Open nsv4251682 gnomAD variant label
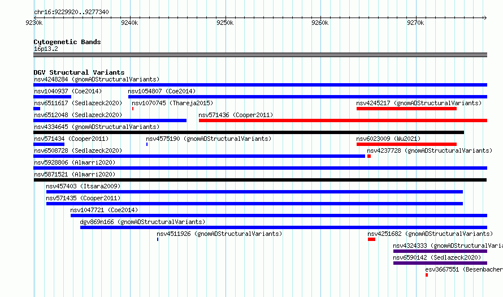The height and width of the screenshot is (297, 503). click(430, 234)
